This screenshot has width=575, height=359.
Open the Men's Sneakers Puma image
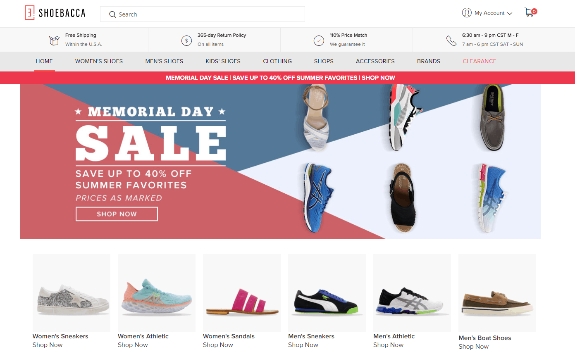tap(327, 293)
